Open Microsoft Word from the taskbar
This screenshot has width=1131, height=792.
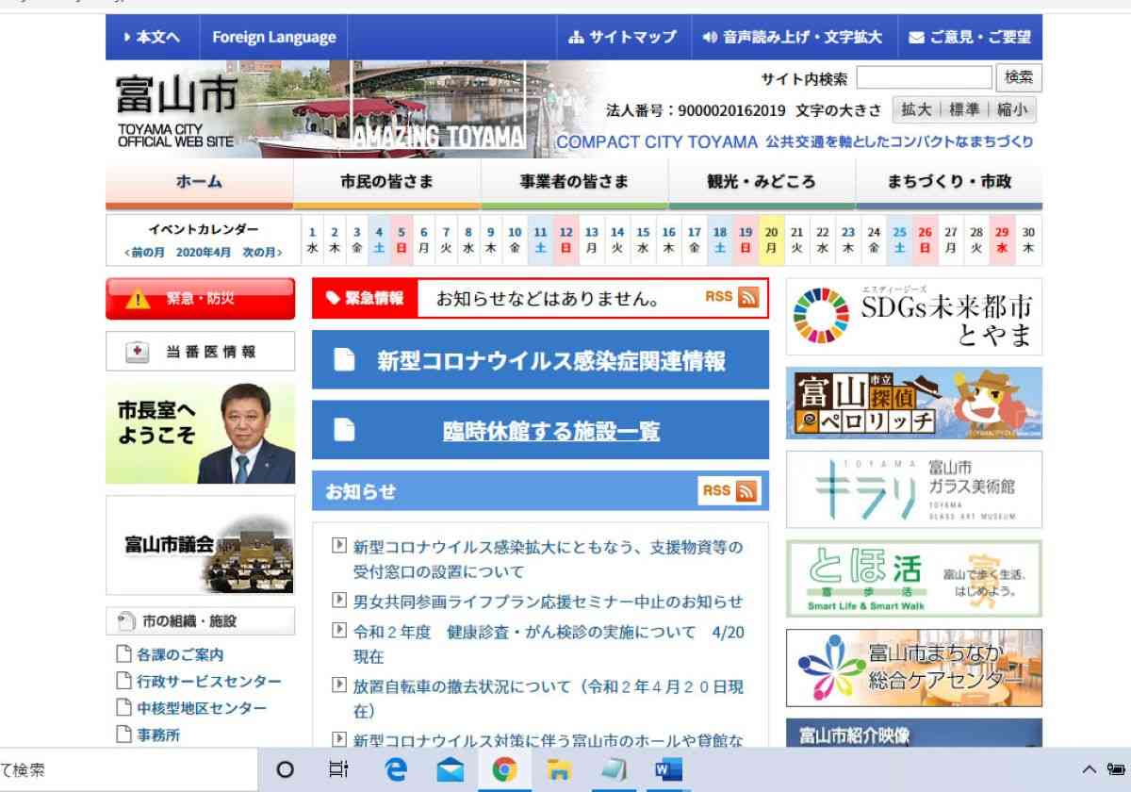click(x=668, y=770)
